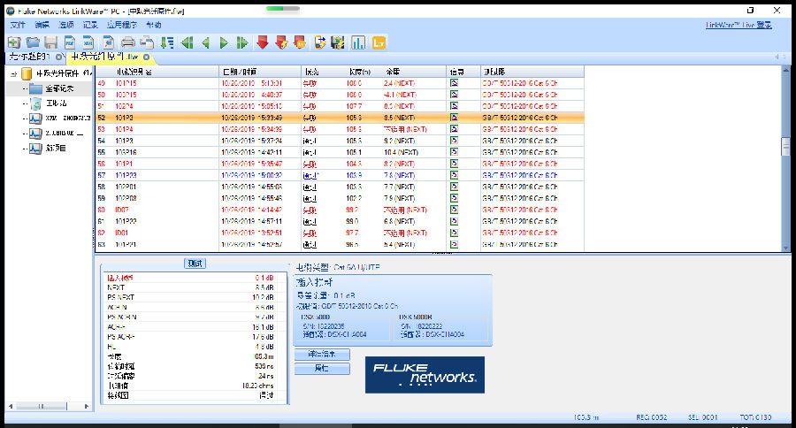
Task: Select record 51 named 102P4
Action: [x=340, y=107]
